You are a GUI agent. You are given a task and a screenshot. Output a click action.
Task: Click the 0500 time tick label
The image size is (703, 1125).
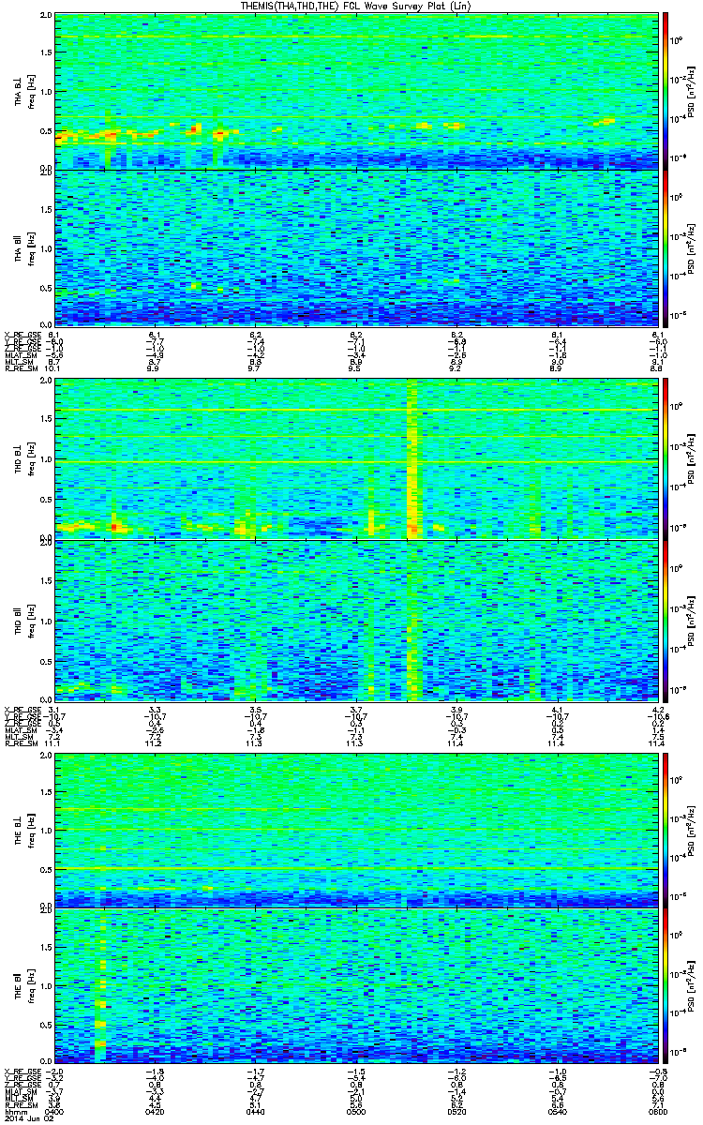click(x=355, y=1112)
